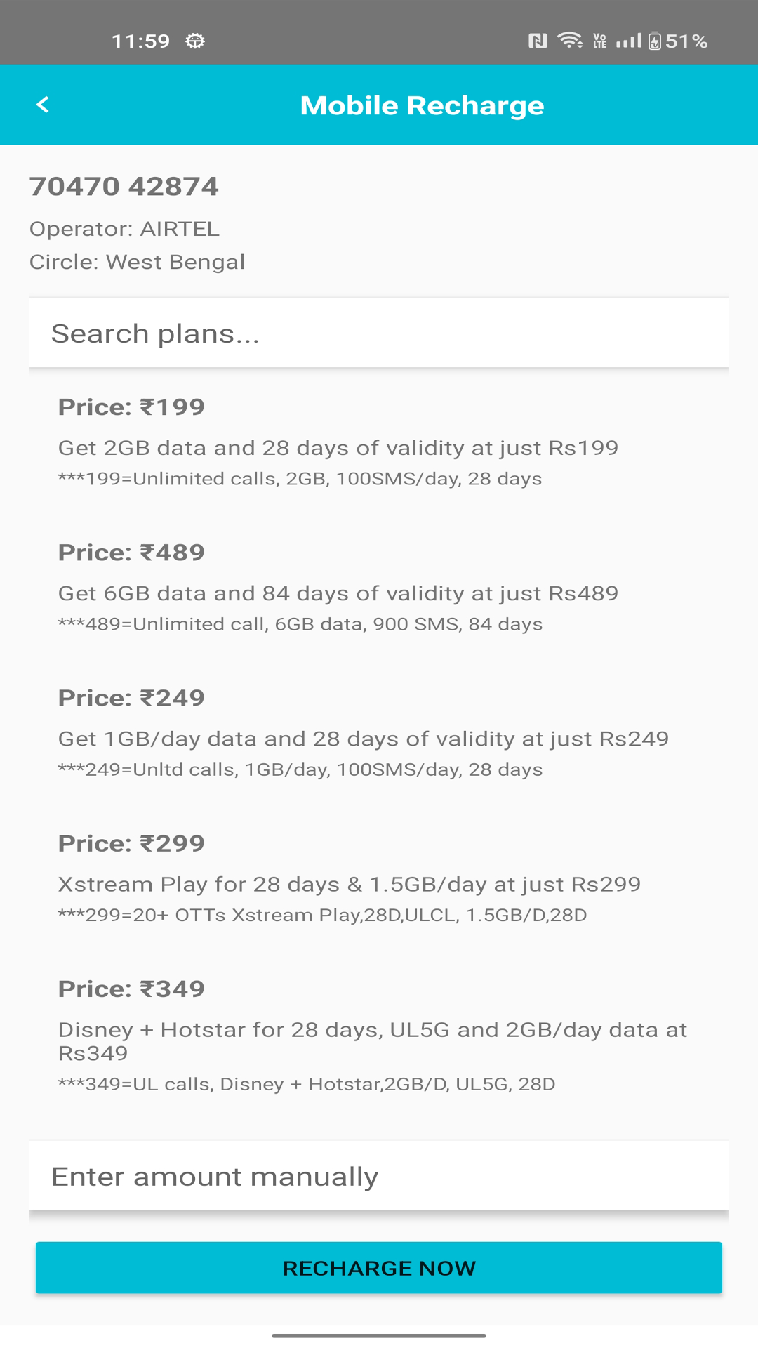Tap the Circle: West Bengal text

pyautogui.click(x=137, y=262)
